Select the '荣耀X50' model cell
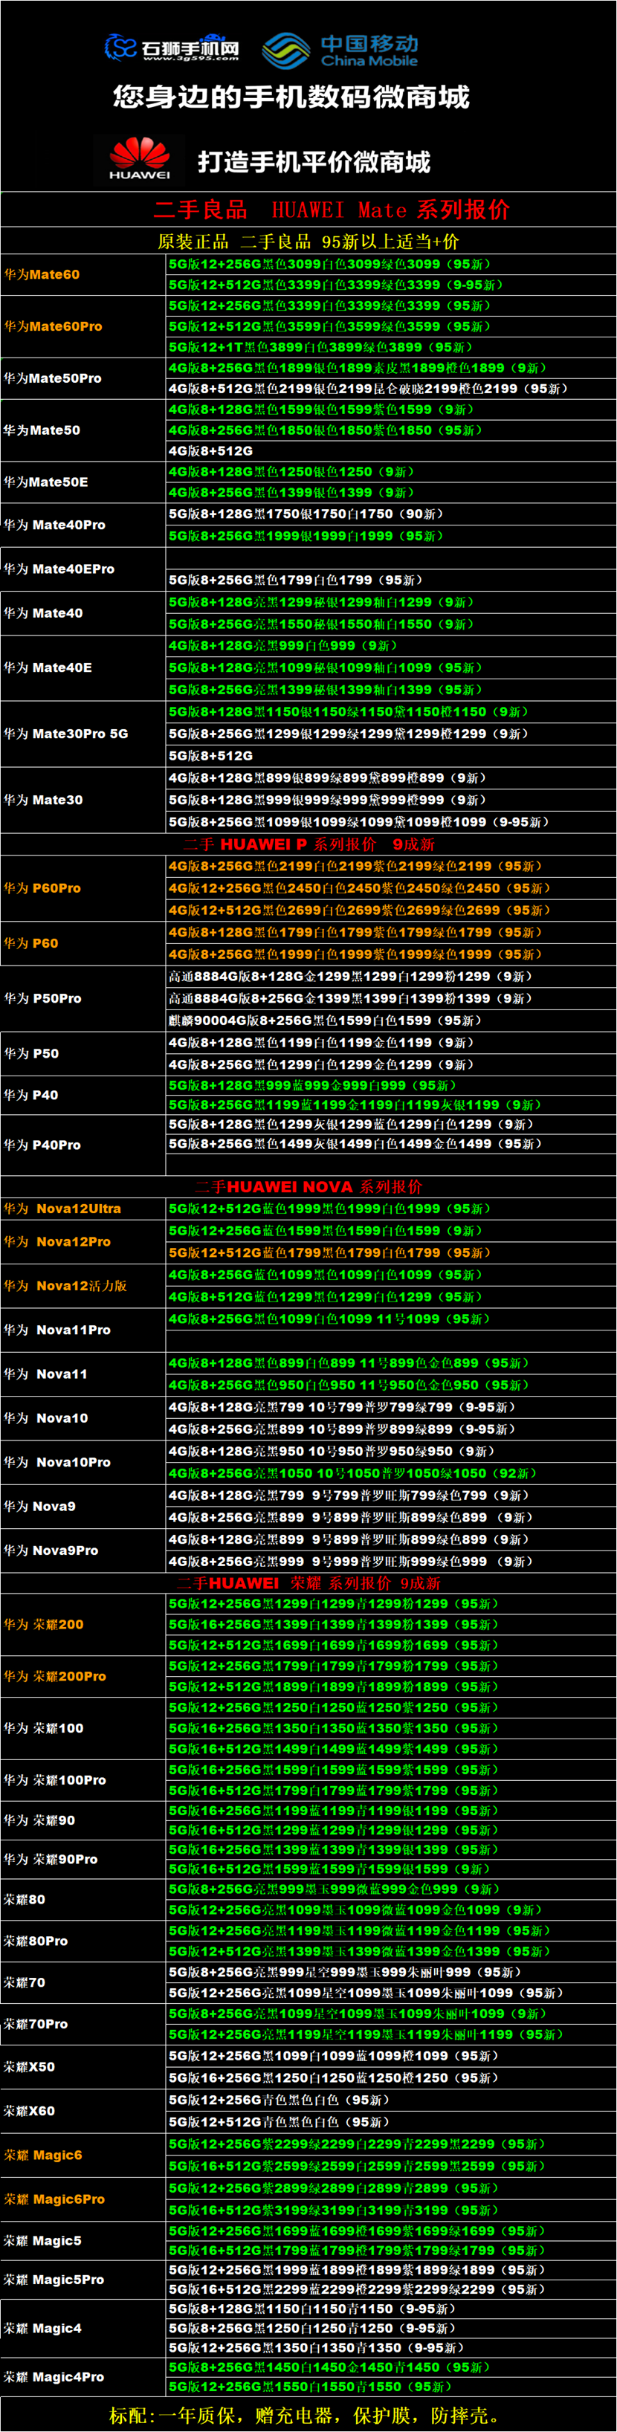 pos(83,2066)
